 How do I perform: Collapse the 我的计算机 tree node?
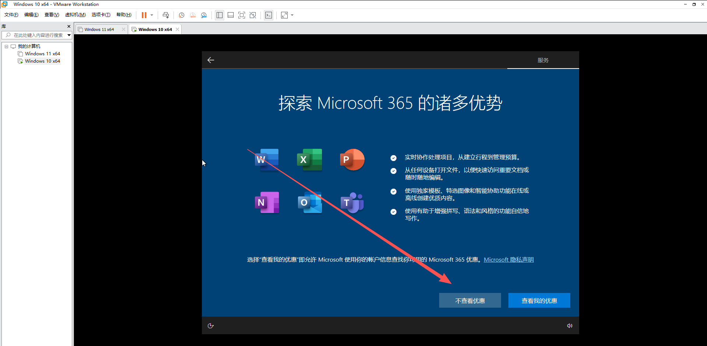tap(6, 46)
